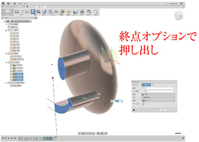The height and width of the screenshot is (142, 199).
Task: Click the Insert image toolbar icon
Action: tap(75, 12)
